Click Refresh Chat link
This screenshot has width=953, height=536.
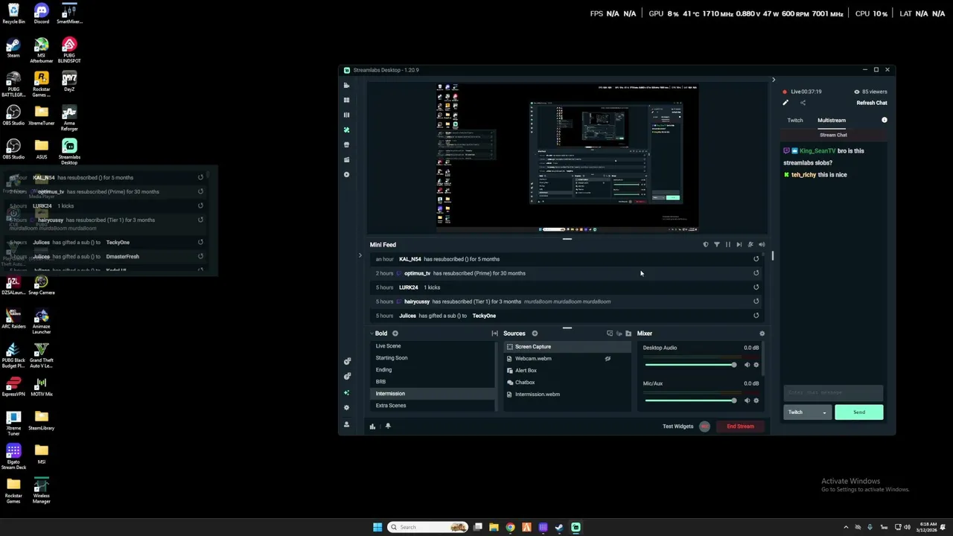871,103
